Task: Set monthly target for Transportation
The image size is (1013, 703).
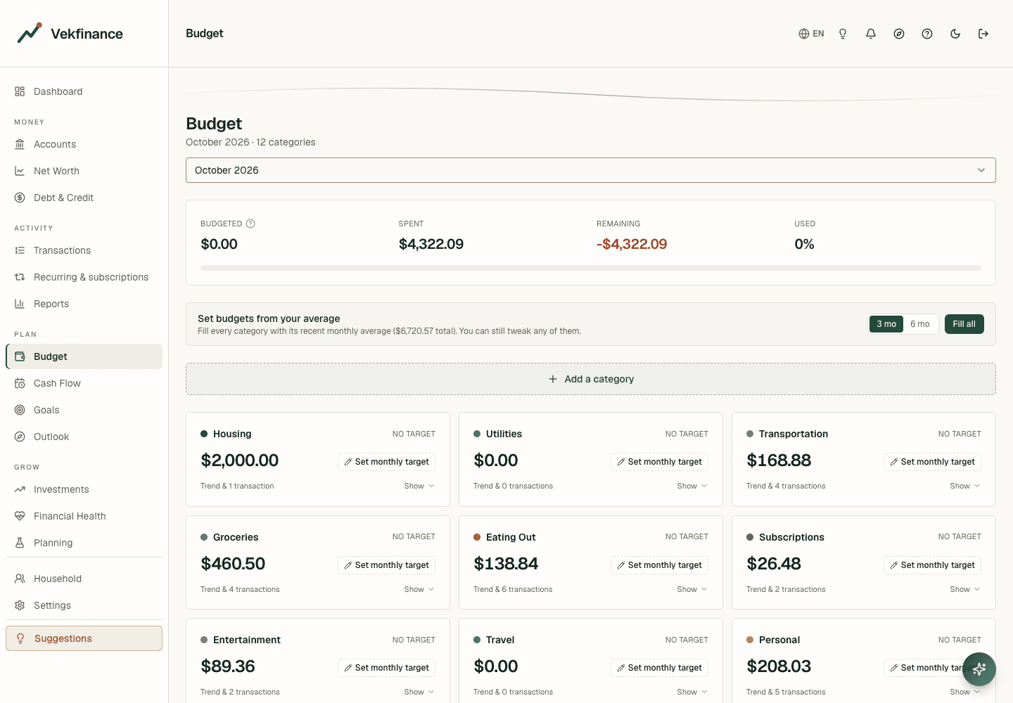Action: (932, 462)
